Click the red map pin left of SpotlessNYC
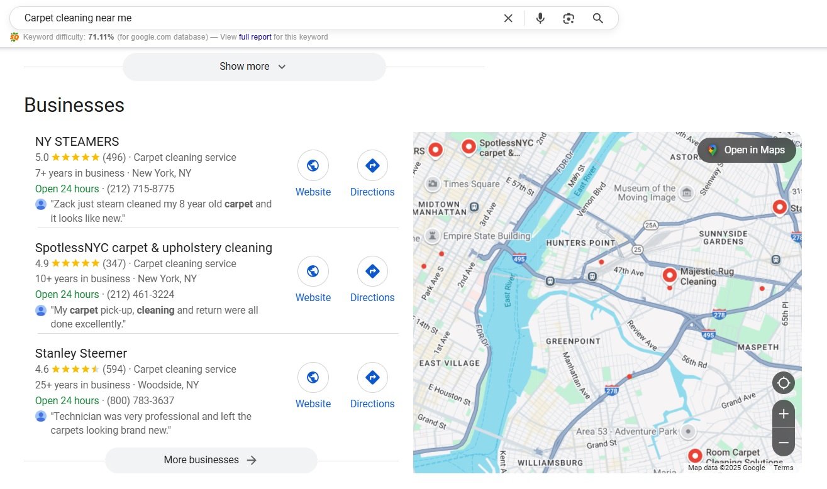The width and height of the screenshot is (827, 489). pyautogui.click(x=435, y=150)
